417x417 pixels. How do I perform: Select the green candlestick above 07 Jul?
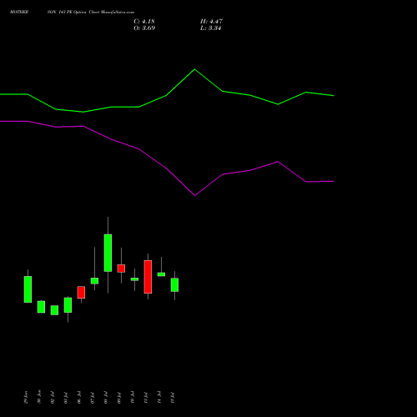click(94, 281)
